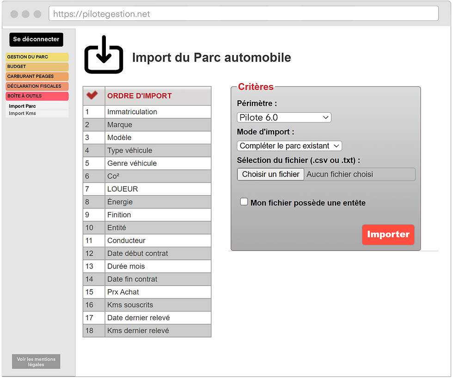
Task: Select the Date dernier relevé row
Action: pos(147,317)
